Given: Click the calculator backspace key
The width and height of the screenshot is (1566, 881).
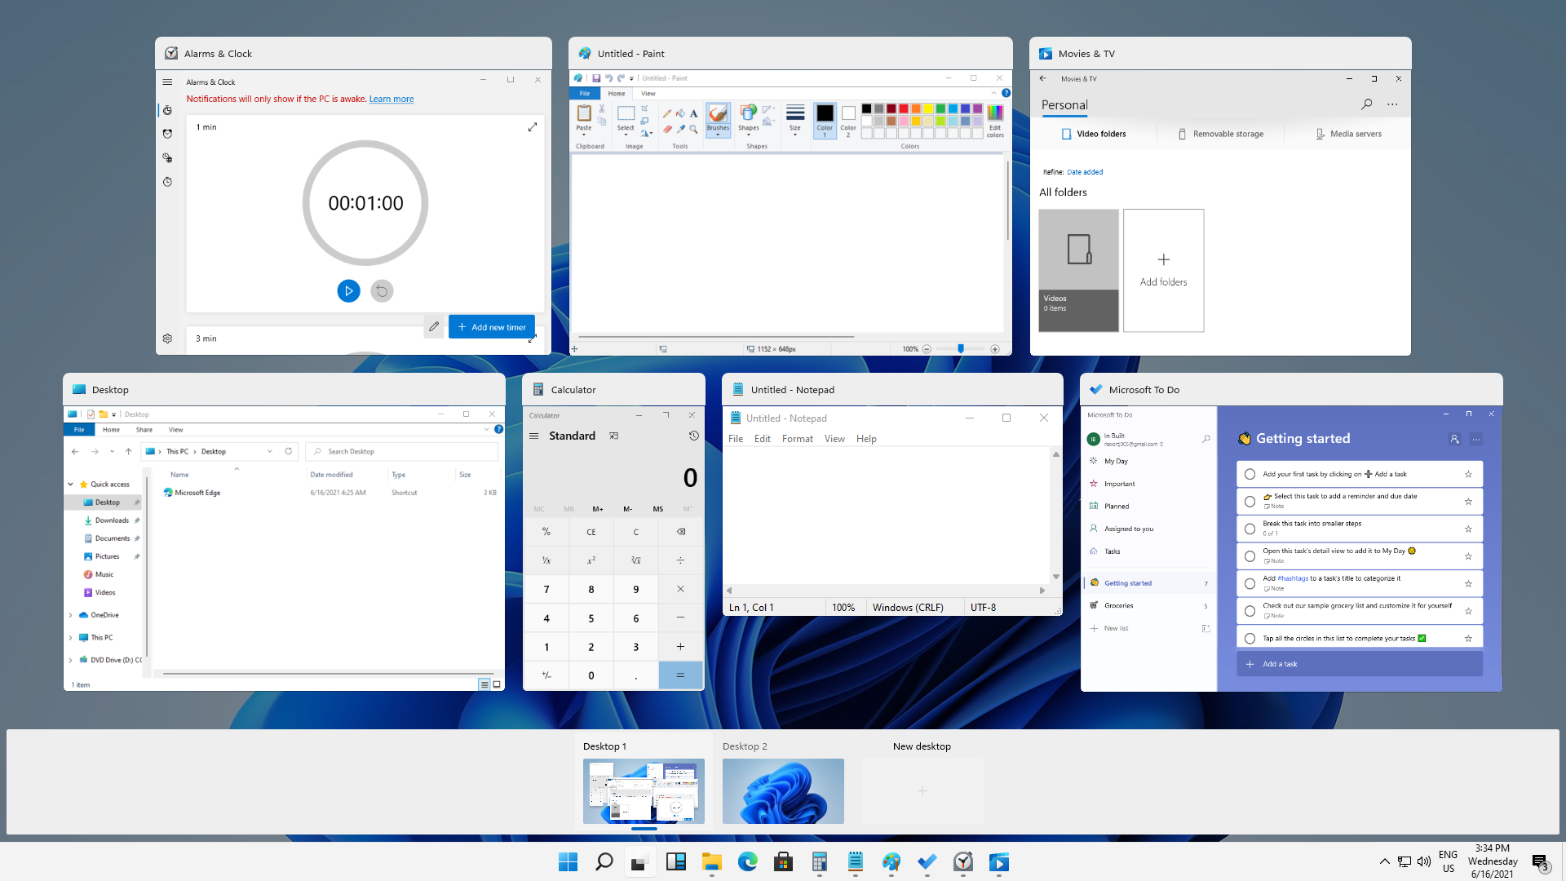Looking at the screenshot, I should click(x=680, y=532).
